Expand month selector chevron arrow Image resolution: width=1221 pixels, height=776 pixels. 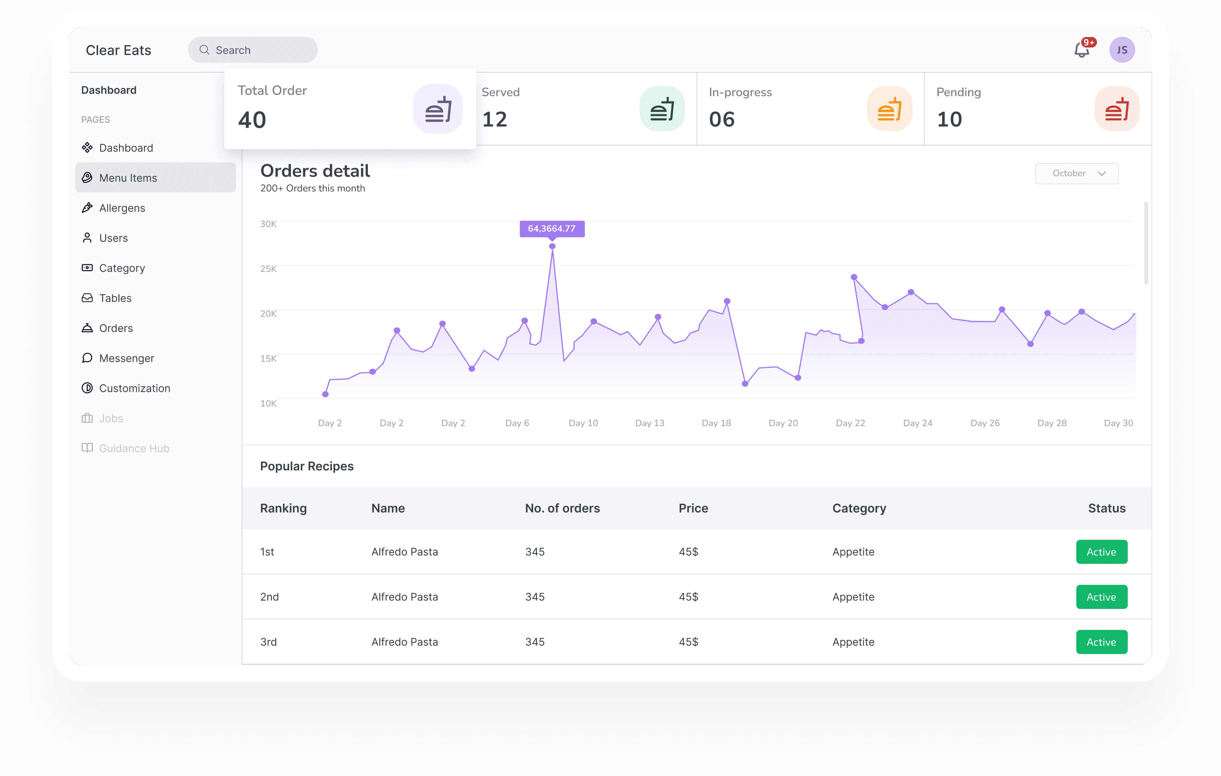(1101, 173)
